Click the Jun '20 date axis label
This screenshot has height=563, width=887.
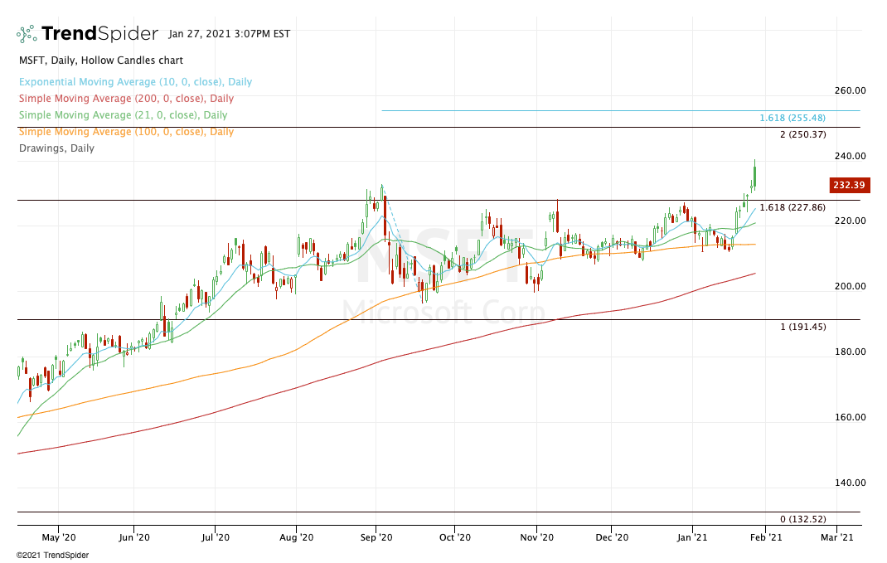click(x=134, y=537)
